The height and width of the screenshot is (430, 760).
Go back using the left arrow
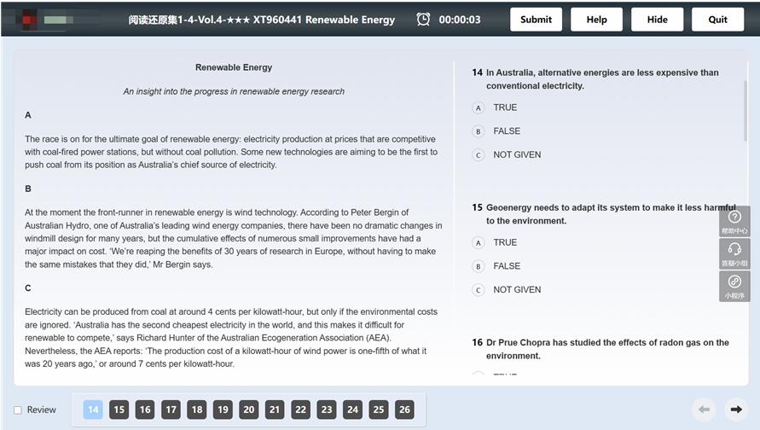coord(704,410)
